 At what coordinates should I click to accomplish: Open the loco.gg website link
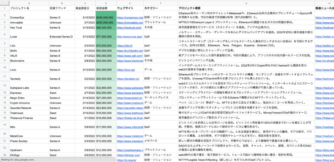point(126,70)
